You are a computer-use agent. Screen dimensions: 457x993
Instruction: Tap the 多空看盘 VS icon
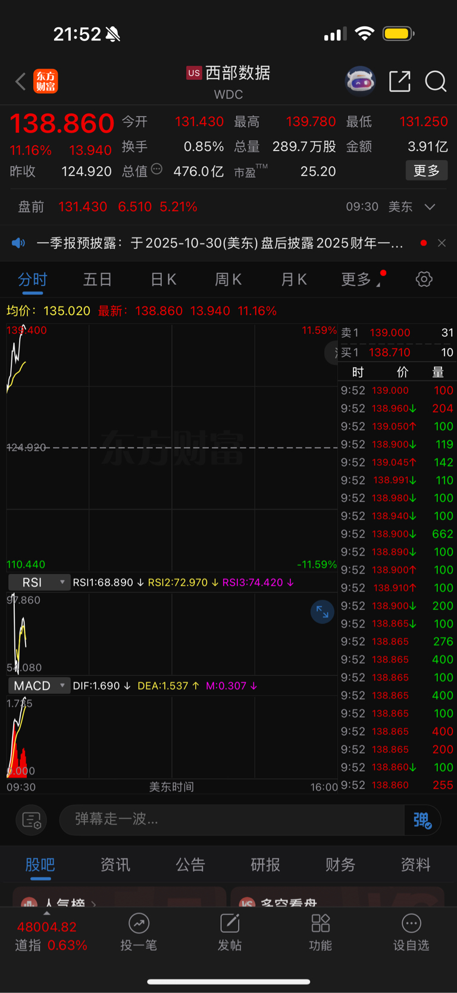click(248, 903)
